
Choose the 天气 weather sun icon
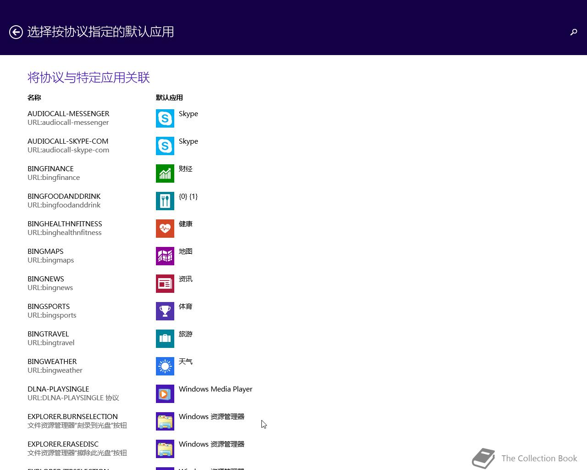coord(165,366)
